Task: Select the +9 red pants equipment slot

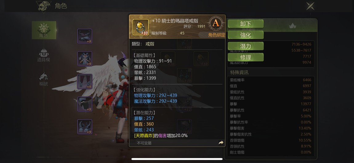Action: point(85,82)
